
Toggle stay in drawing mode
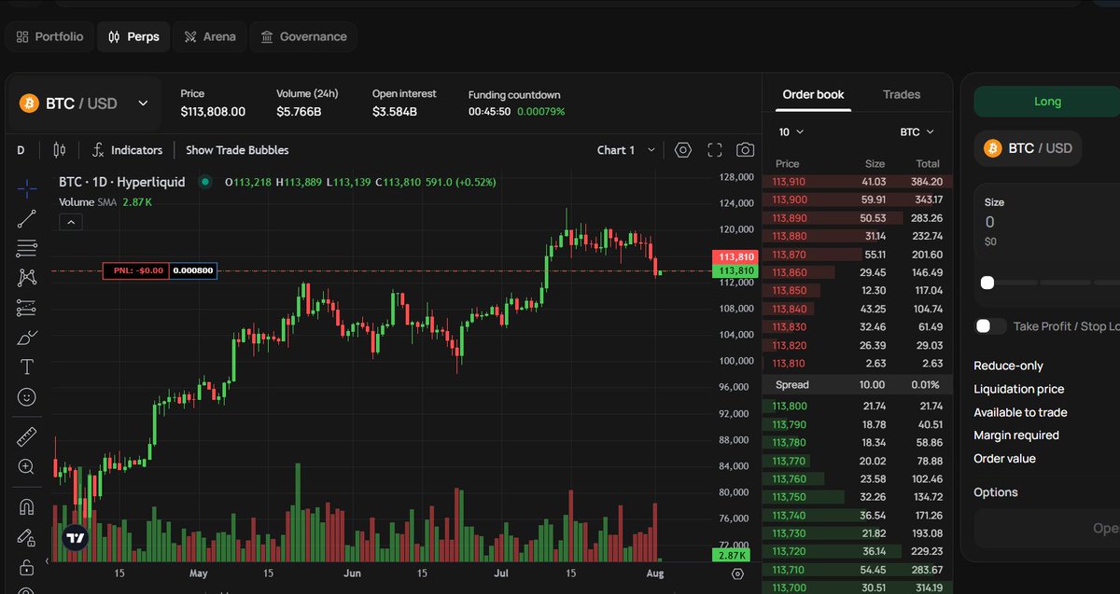pos(27,537)
